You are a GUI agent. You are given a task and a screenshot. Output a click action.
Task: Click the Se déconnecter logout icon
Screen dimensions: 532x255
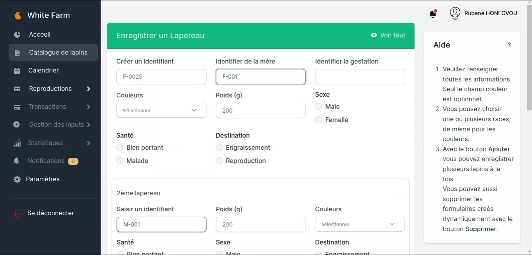18,214
